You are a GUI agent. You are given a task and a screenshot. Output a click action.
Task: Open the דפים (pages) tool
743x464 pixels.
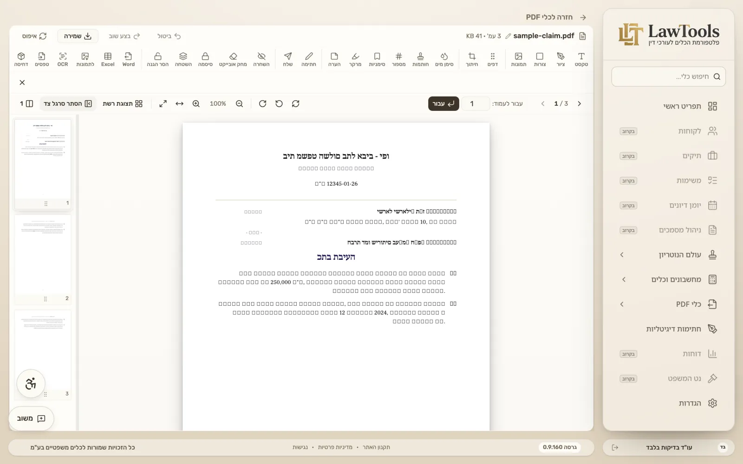tap(493, 59)
